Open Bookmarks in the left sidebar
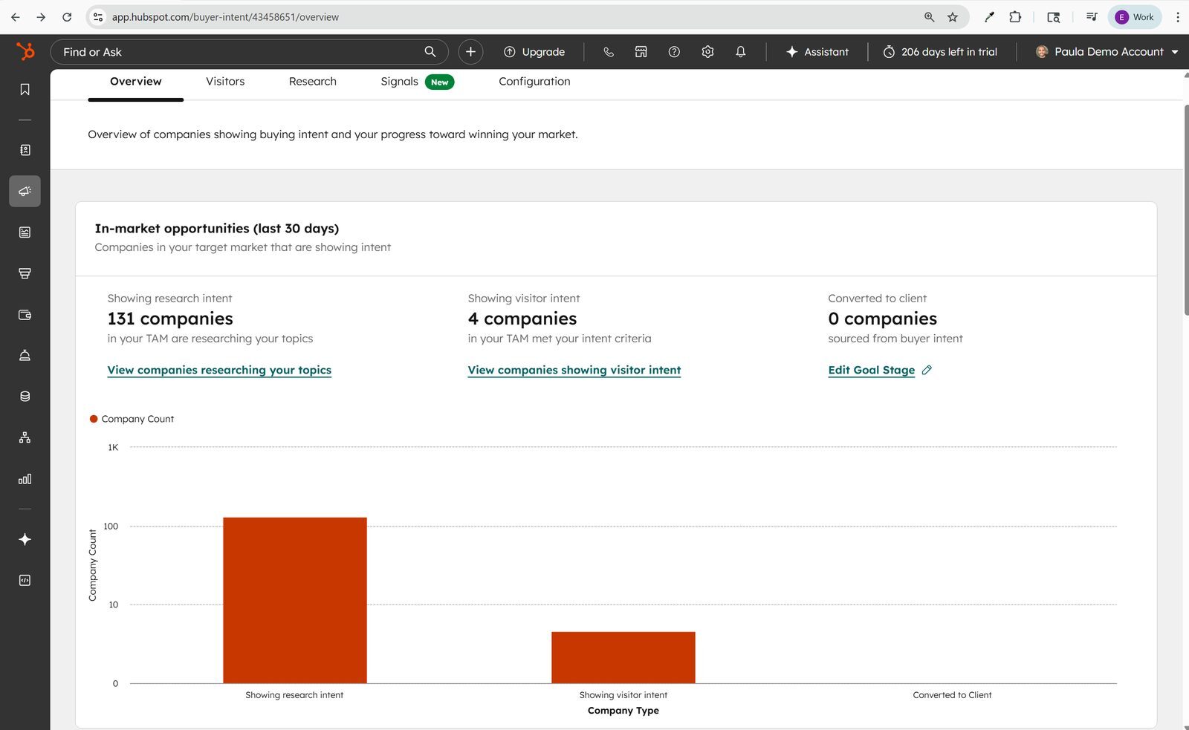Screen dimensions: 1189x730 25,89
